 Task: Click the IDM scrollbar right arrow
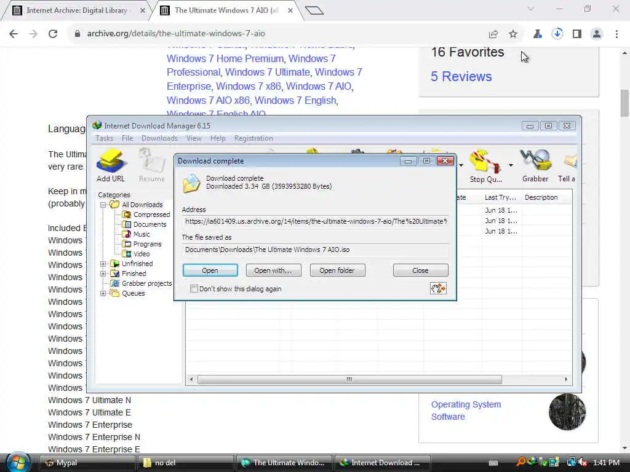(x=566, y=379)
